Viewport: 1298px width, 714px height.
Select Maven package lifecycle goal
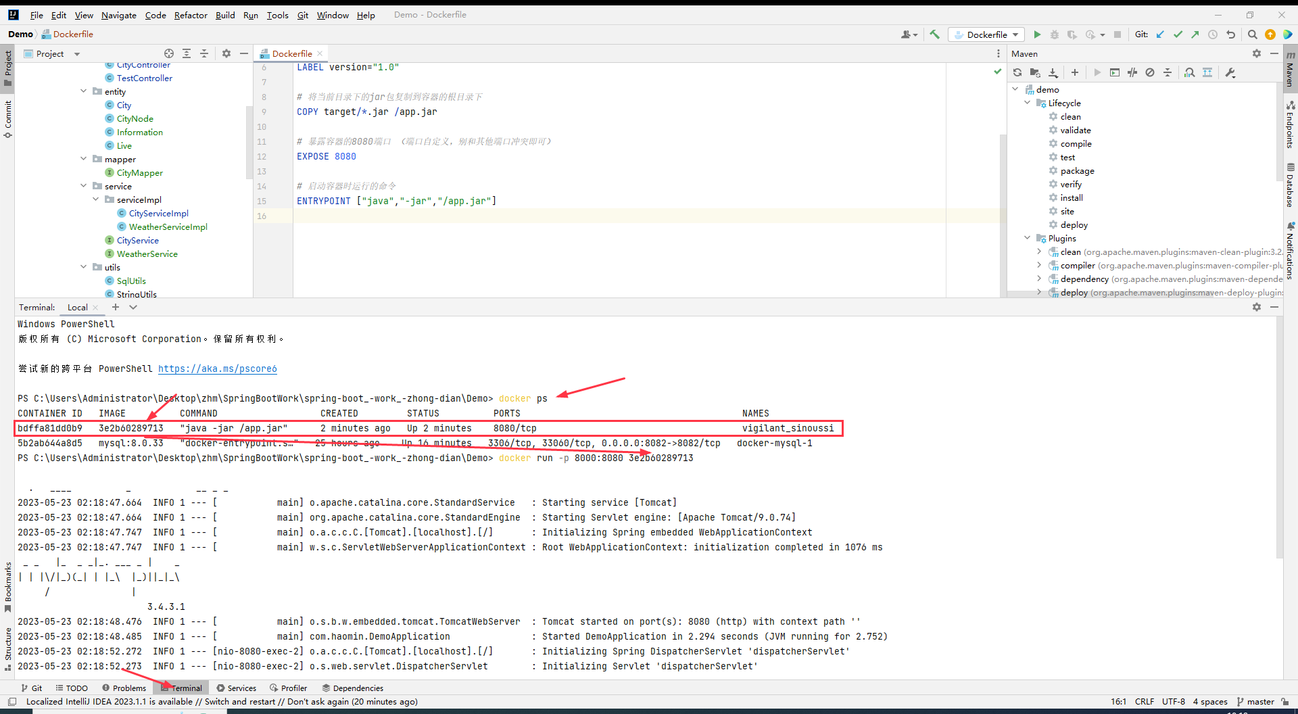[1077, 170]
